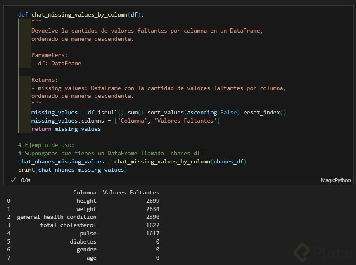Click the 0.0s execution time label

(26, 180)
